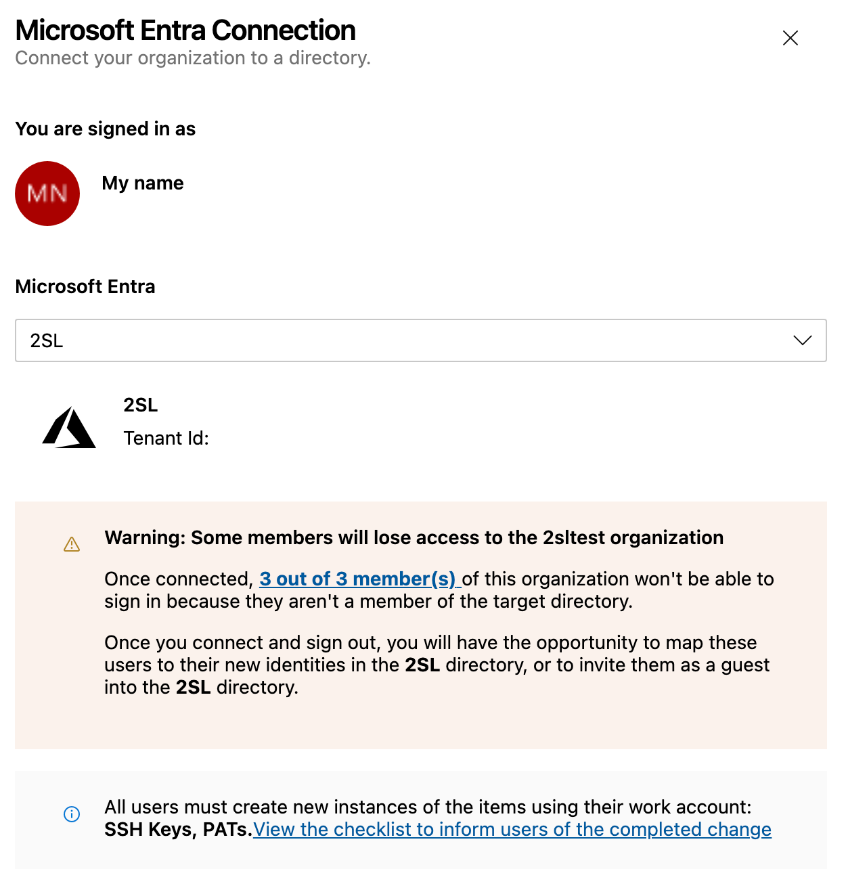Click the Tenant Id label
Image resolution: width=846 pixels, height=869 pixels.
[x=166, y=439]
